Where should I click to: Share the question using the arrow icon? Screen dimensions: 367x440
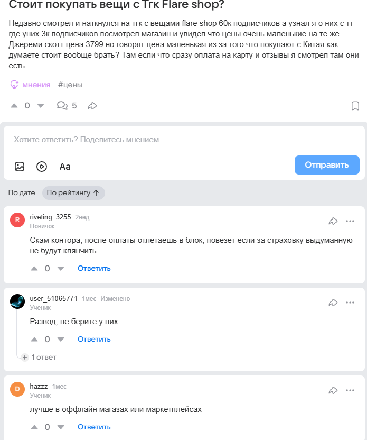[x=92, y=106]
